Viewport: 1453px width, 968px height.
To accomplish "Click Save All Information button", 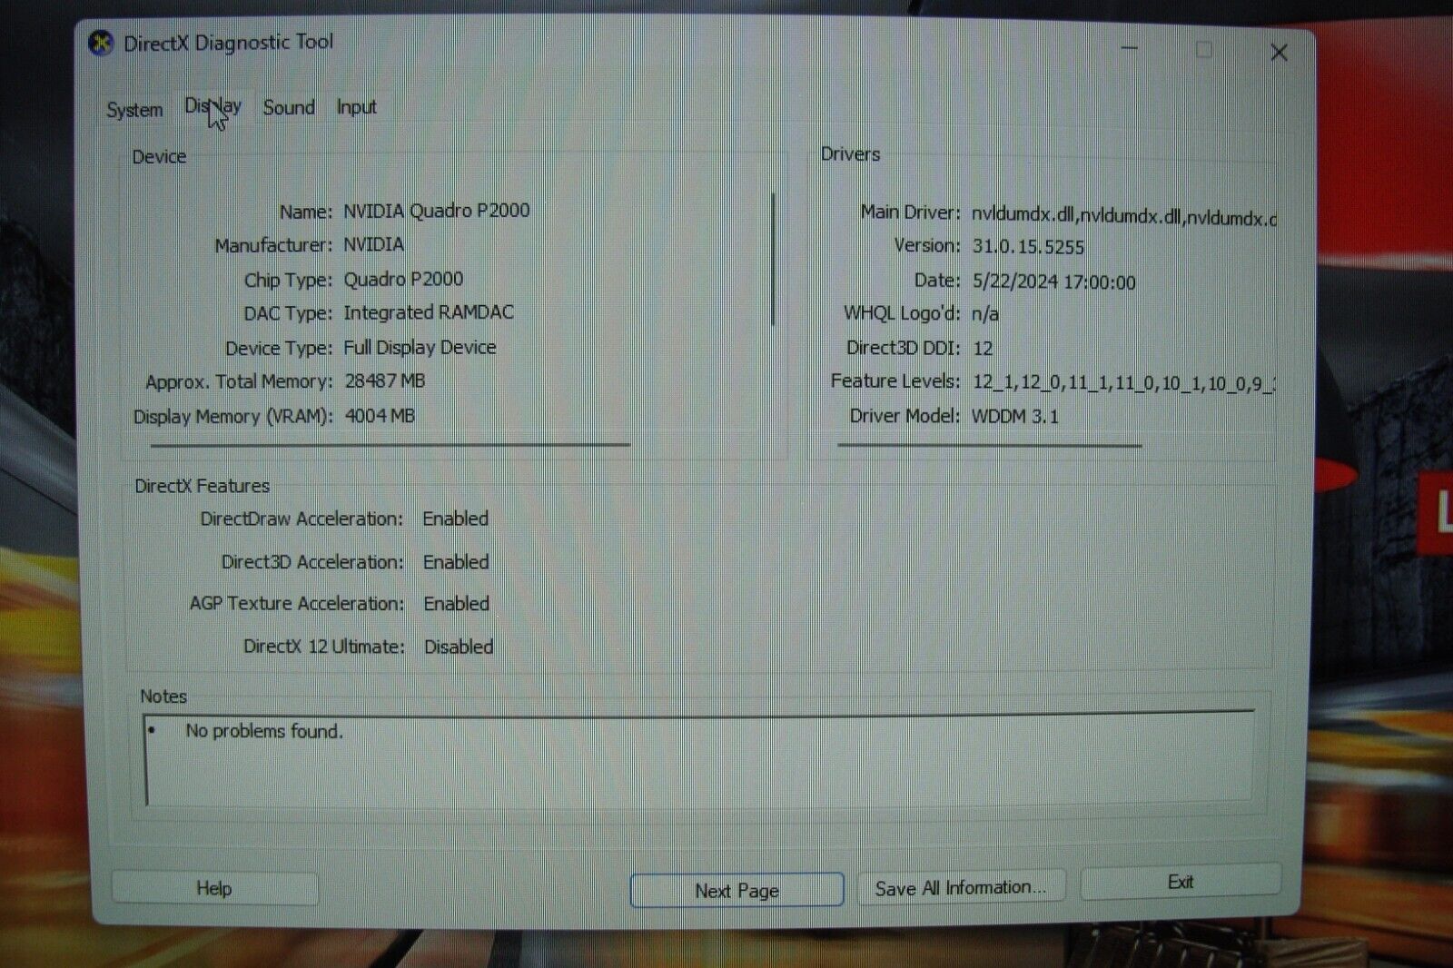I will coord(961,888).
